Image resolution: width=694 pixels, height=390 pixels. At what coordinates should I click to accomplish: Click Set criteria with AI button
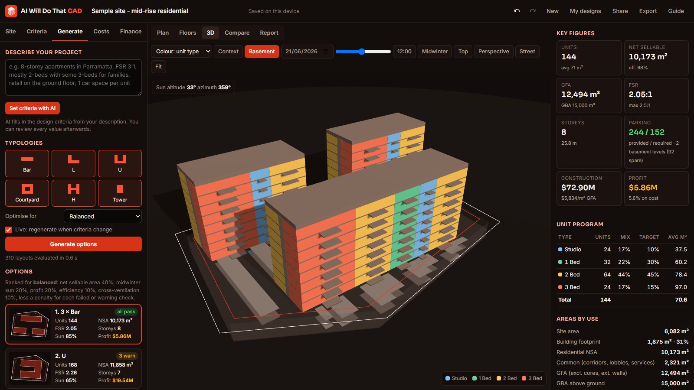[x=33, y=108]
